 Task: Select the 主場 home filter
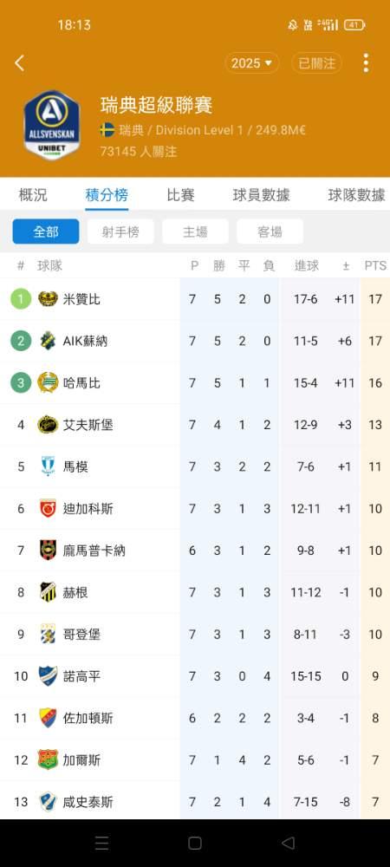pos(195,231)
